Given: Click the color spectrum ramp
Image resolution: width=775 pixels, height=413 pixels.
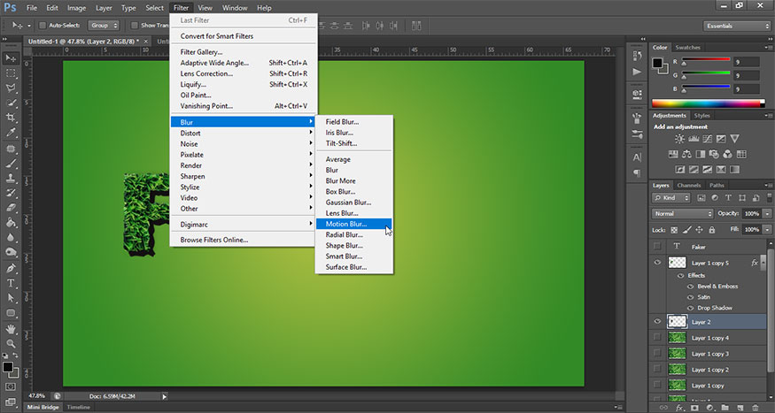Looking at the screenshot, I should 709,103.
